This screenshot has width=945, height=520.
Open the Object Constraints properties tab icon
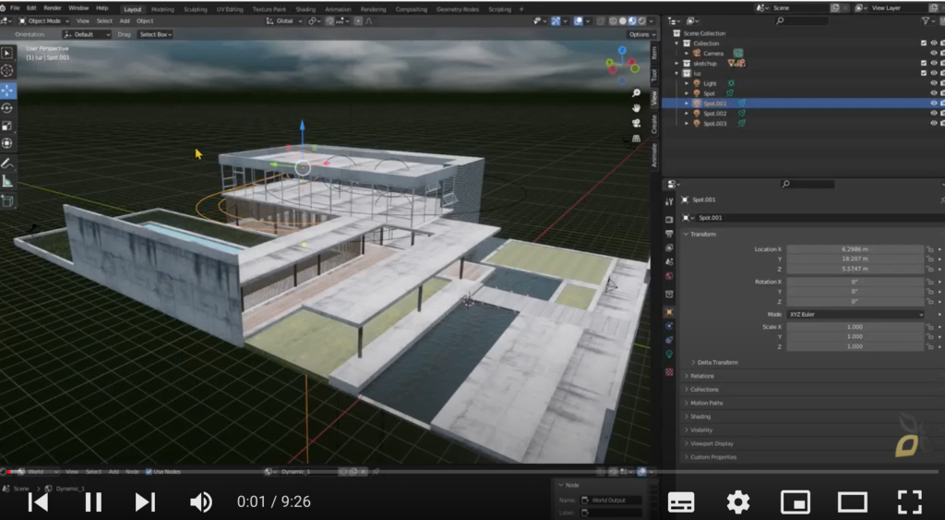pos(669,340)
